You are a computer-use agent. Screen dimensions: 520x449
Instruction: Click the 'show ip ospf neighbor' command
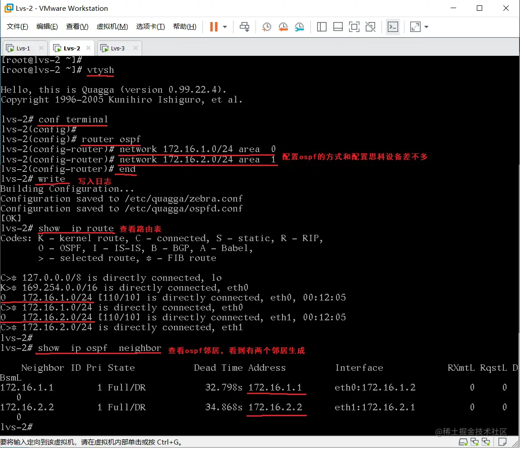coord(99,348)
